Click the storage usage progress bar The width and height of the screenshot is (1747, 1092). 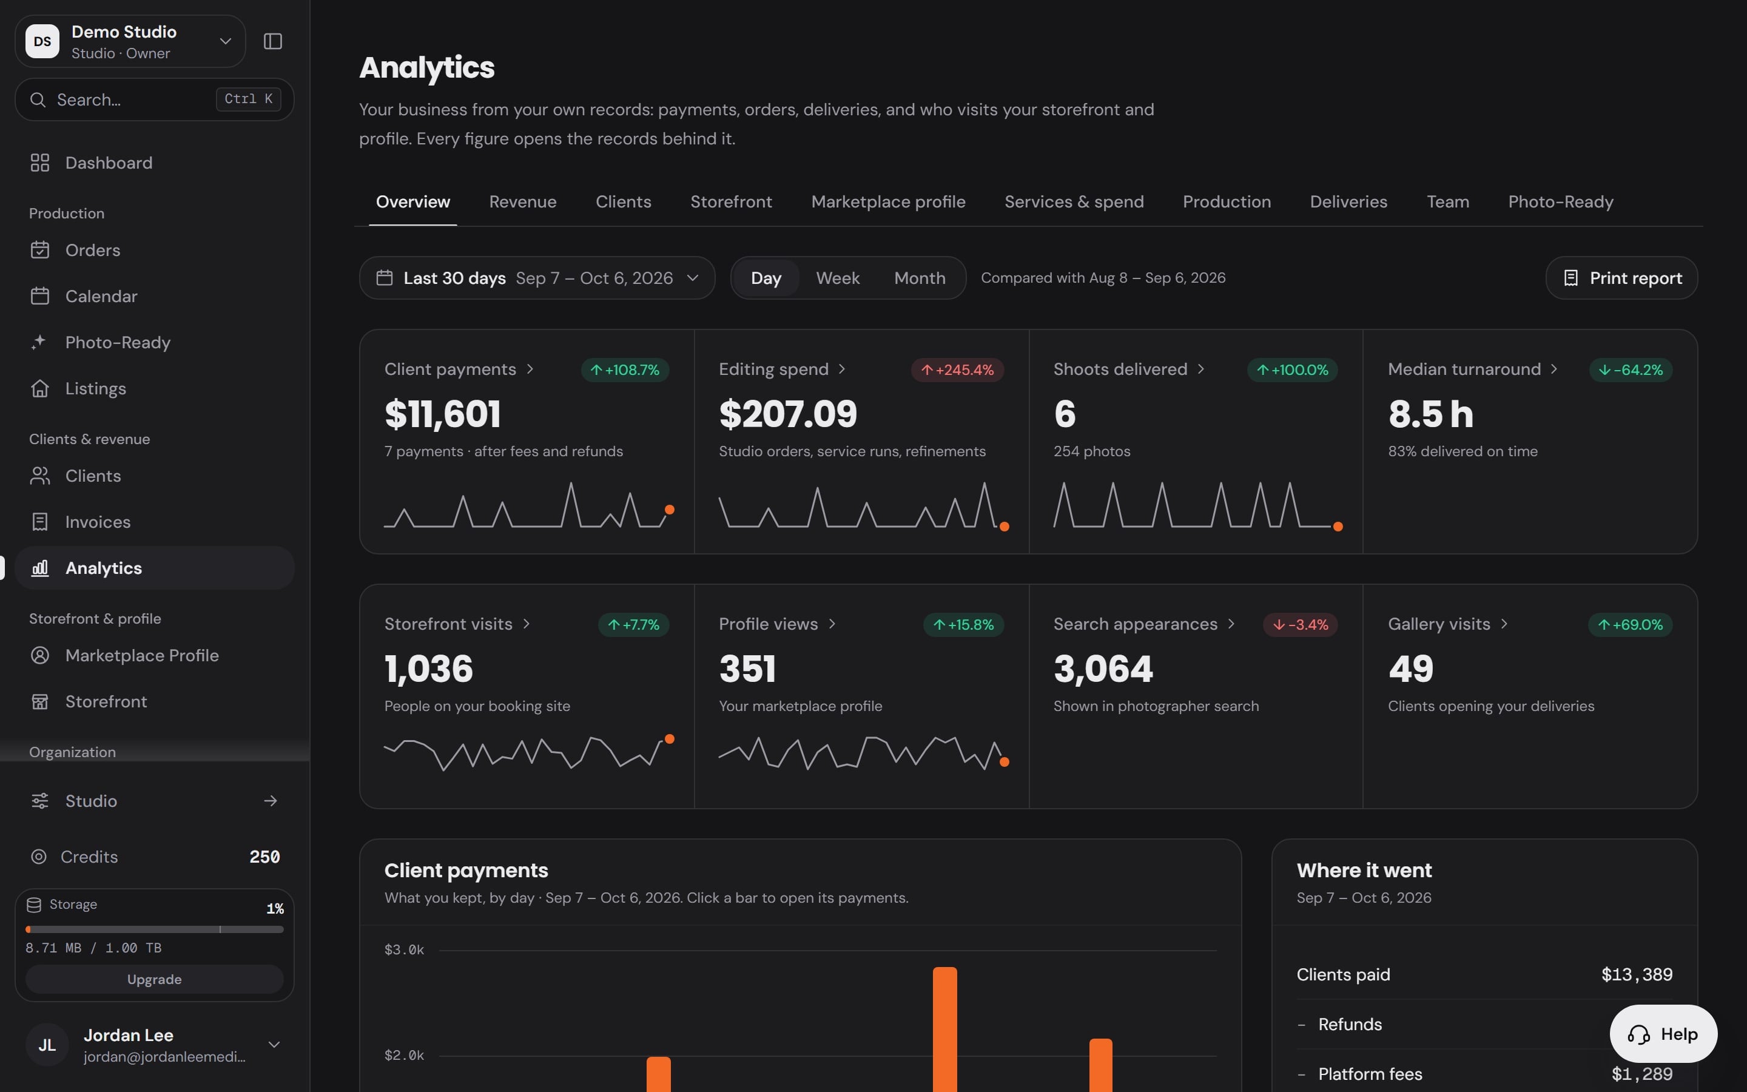[155, 929]
